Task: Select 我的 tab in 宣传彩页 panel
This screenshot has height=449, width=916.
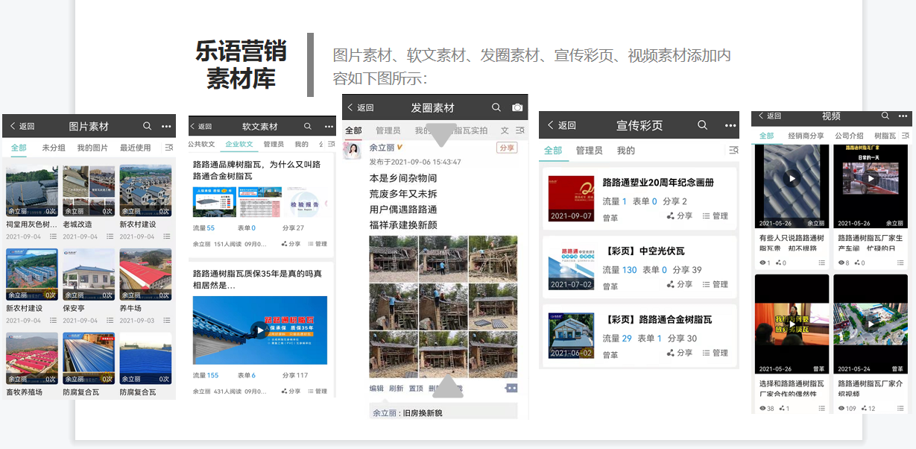Action: [626, 151]
